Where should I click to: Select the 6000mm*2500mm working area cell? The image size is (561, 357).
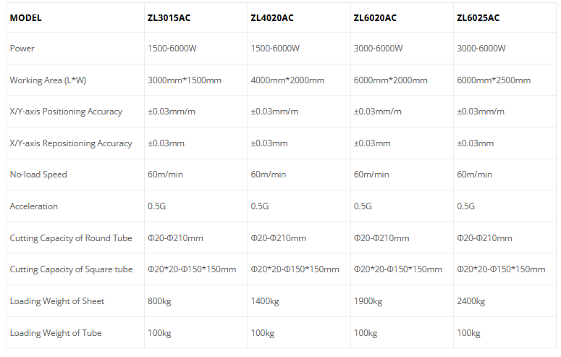(494, 80)
